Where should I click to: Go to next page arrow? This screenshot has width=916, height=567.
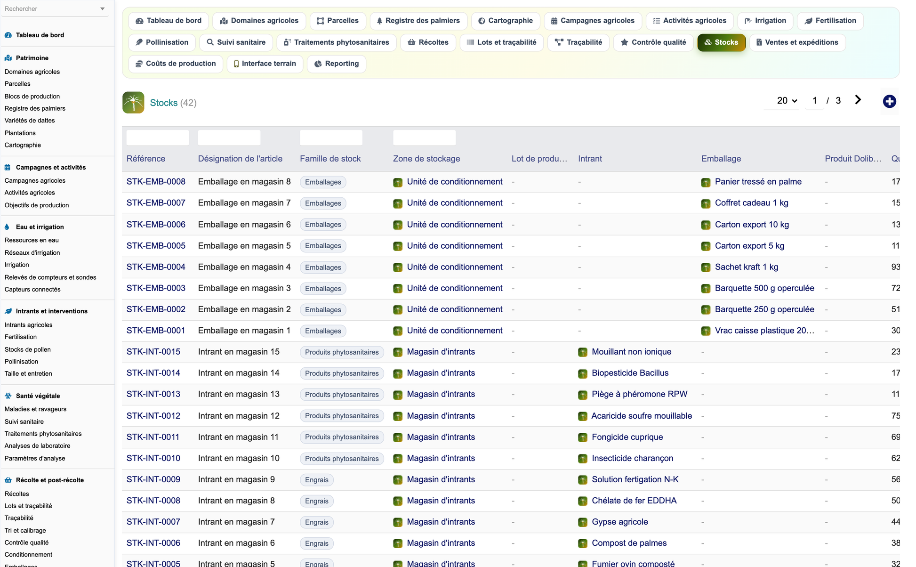coord(858,100)
